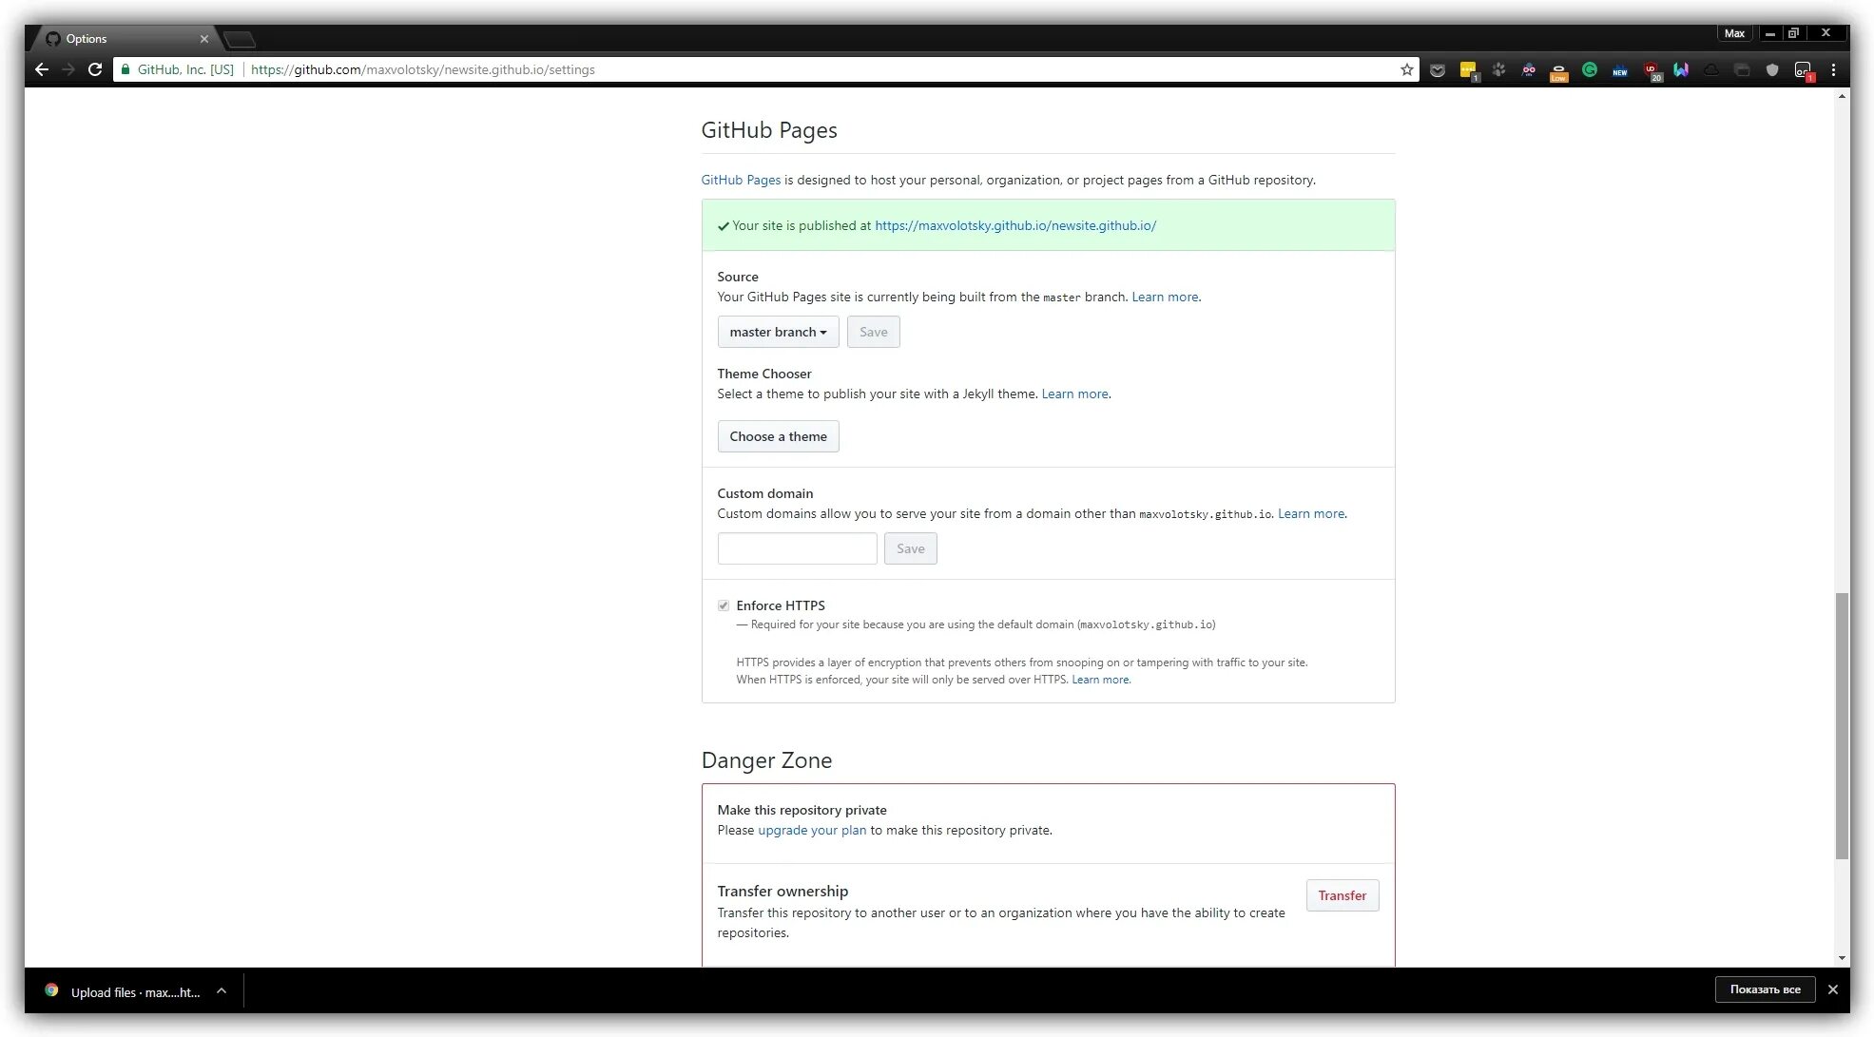The height and width of the screenshot is (1037, 1874).
Task: Click the GitHub star/bookmark icon in address bar
Action: [1406, 69]
